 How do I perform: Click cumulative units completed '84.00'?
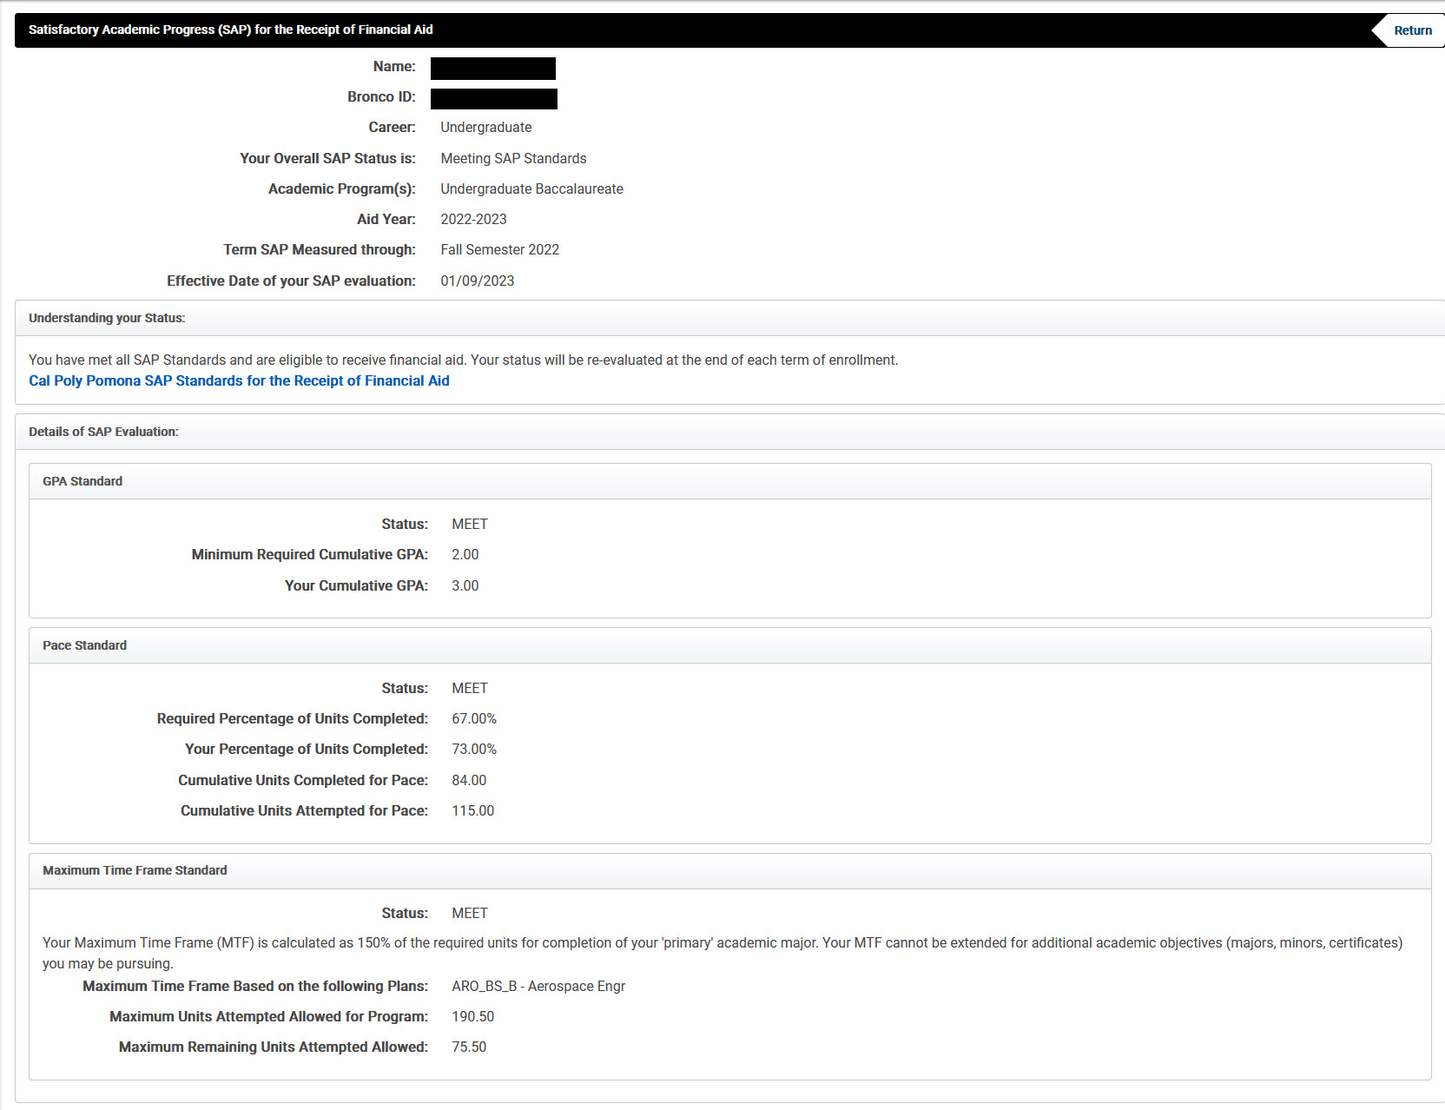point(469,780)
